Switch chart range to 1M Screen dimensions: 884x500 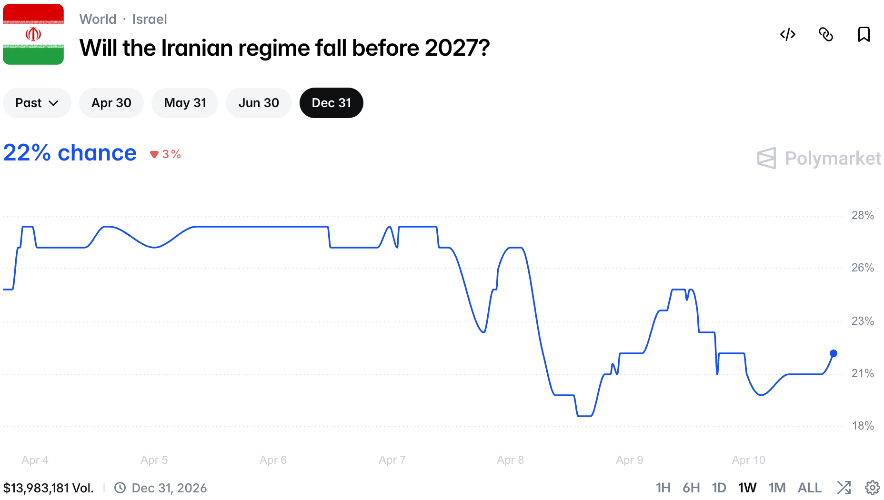pyautogui.click(x=777, y=488)
